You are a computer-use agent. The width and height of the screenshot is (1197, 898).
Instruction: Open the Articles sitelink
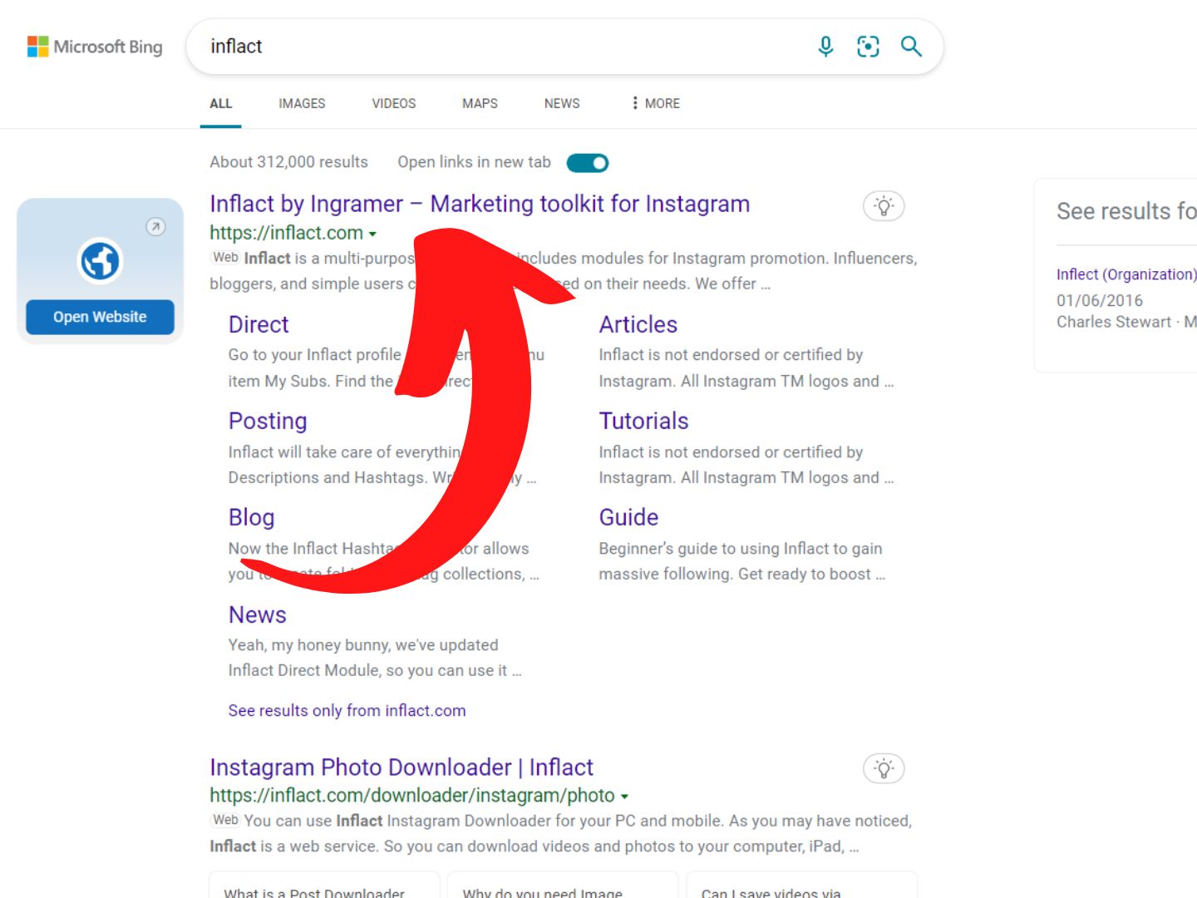coord(638,324)
